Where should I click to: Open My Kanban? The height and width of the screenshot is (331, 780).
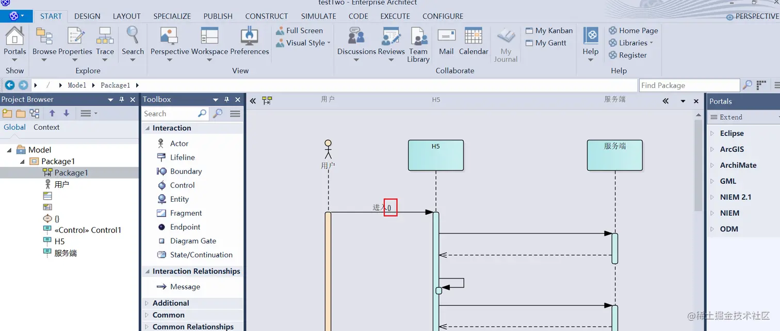click(549, 31)
